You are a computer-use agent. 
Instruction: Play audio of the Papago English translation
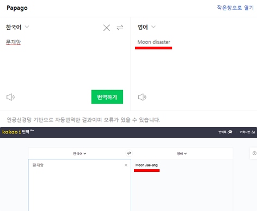point(142,97)
